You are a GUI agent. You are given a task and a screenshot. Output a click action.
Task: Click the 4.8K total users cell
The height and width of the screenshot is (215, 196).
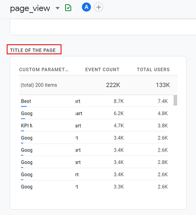tap(163, 113)
